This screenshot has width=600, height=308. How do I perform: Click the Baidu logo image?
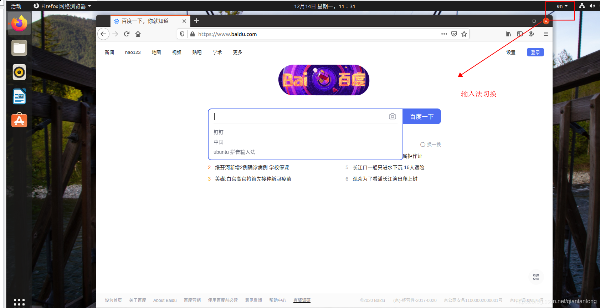pos(324,80)
